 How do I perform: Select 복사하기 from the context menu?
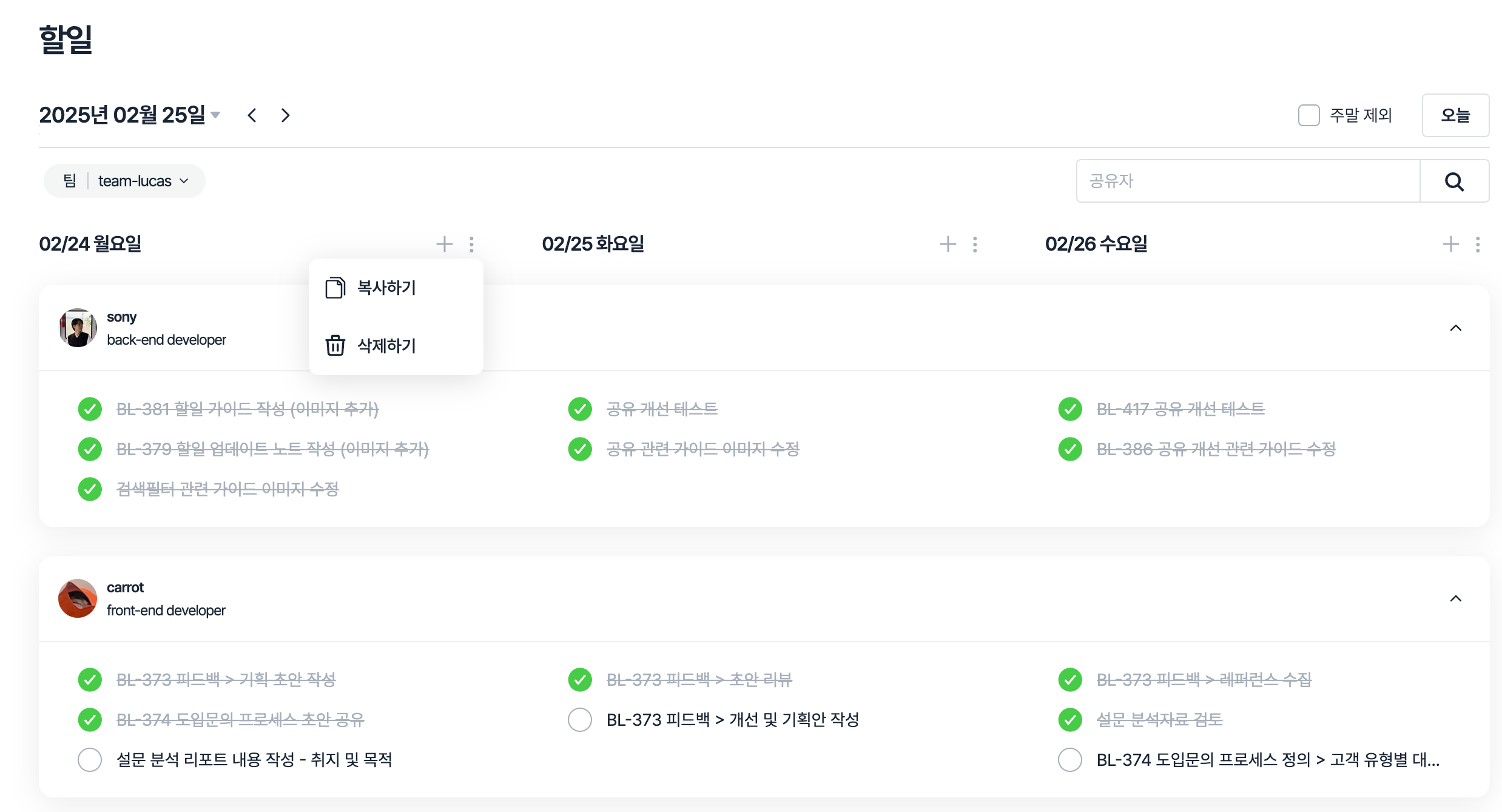coord(386,288)
